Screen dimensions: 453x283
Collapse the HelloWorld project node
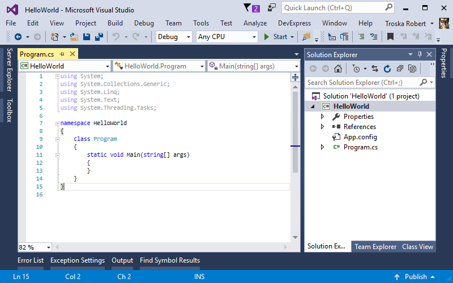point(313,106)
